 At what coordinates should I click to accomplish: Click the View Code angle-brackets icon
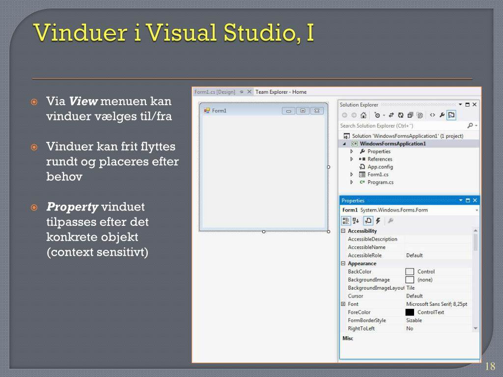click(x=432, y=115)
